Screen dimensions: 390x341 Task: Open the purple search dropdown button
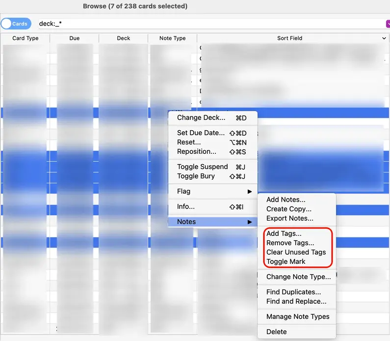[388, 24]
